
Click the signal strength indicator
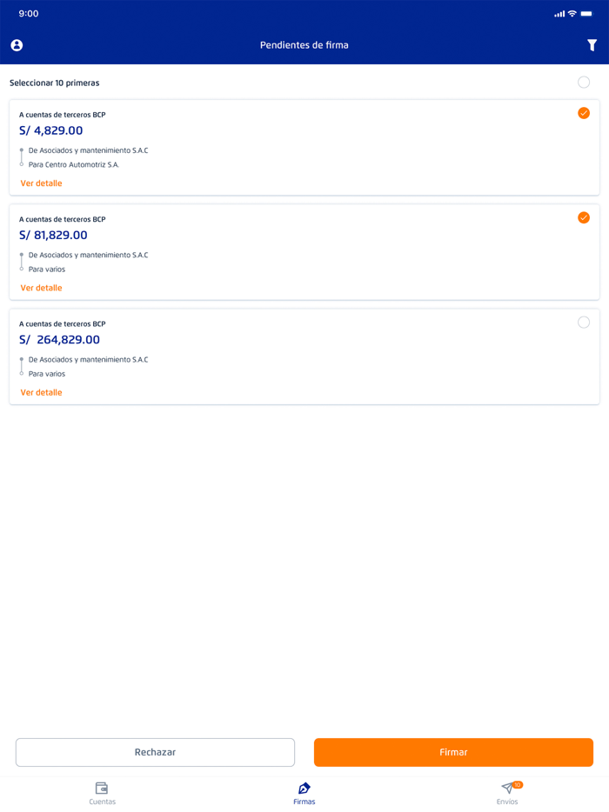click(x=560, y=13)
